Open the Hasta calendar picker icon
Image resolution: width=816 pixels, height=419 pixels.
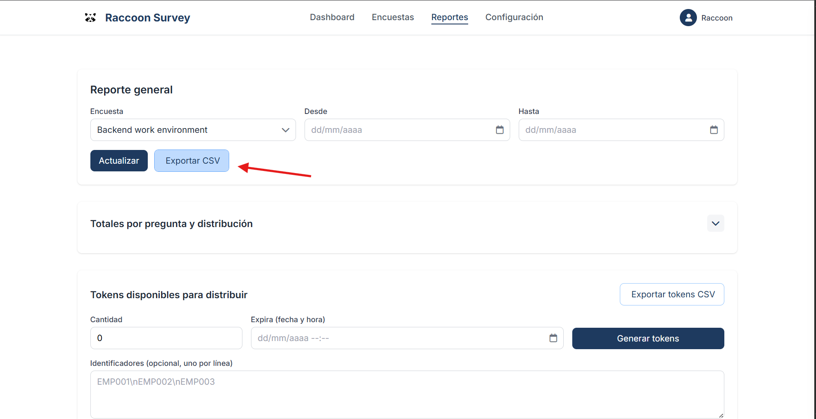[714, 130]
